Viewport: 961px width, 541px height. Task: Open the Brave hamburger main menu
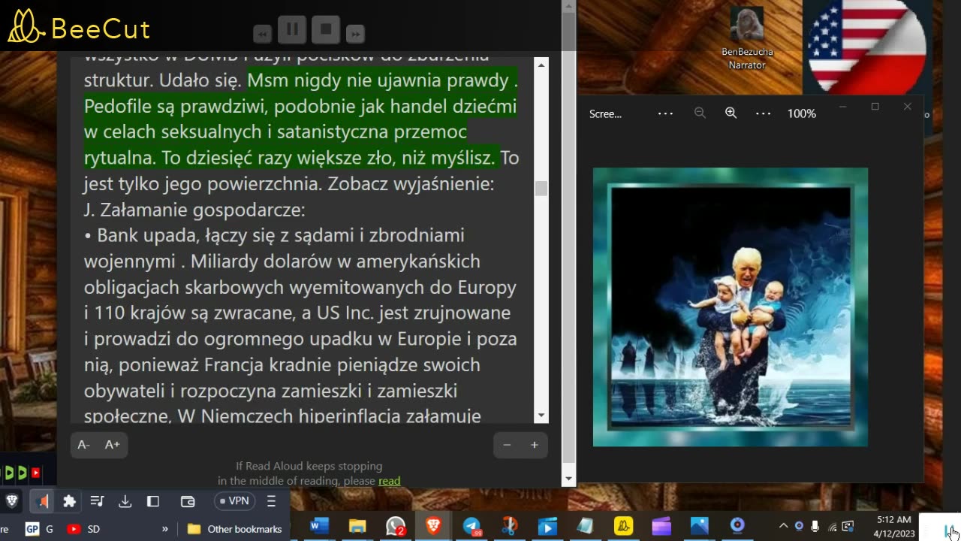click(x=272, y=501)
